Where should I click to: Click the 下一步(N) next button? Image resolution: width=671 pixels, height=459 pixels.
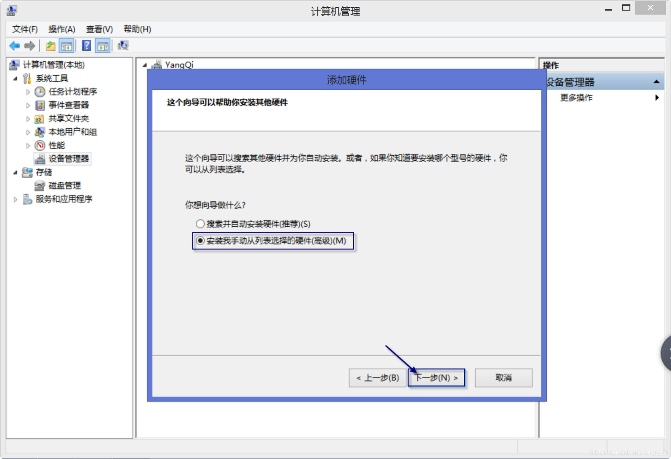(x=436, y=378)
